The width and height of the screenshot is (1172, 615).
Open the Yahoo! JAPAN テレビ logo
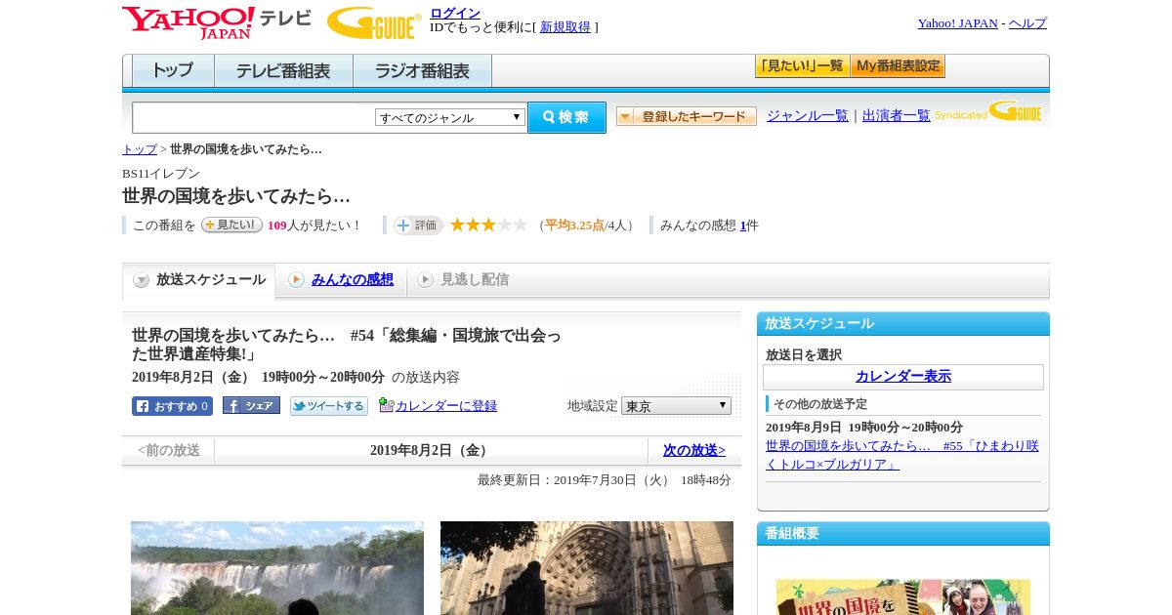coord(217,22)
